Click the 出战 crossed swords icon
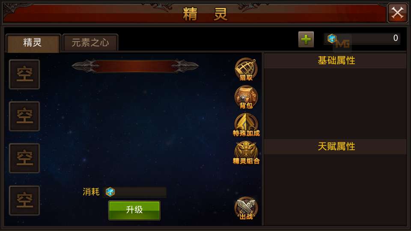 [246, 208]
